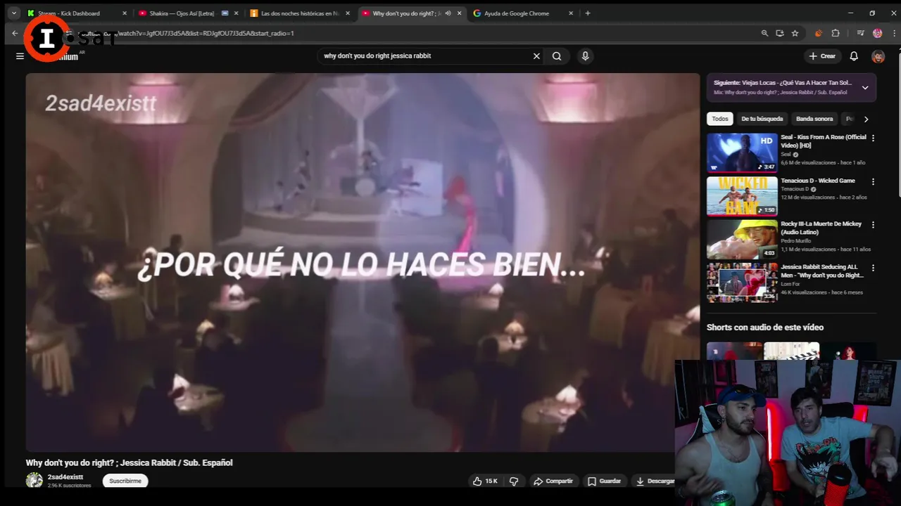The image size is (901, 506).
Task: Open the Chrome profile avatar
Action: (x=877, y=33)
